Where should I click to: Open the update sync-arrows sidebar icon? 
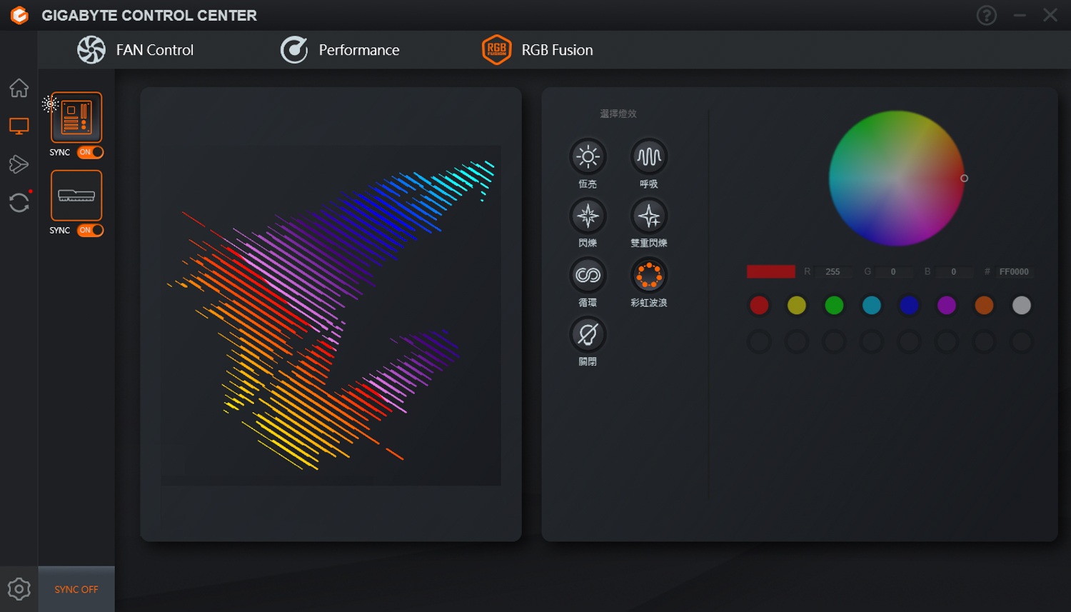(19, 202)
